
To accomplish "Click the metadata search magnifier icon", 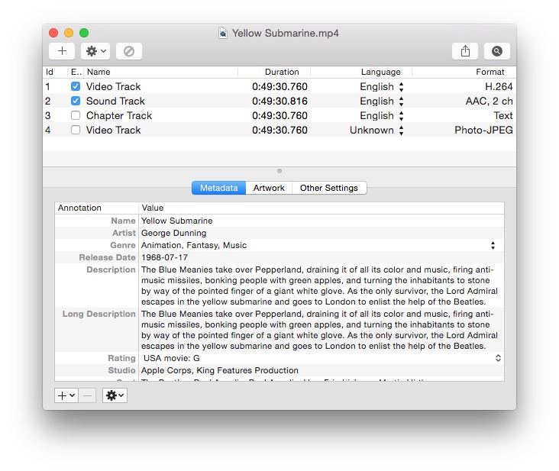I will click(497, 51).
